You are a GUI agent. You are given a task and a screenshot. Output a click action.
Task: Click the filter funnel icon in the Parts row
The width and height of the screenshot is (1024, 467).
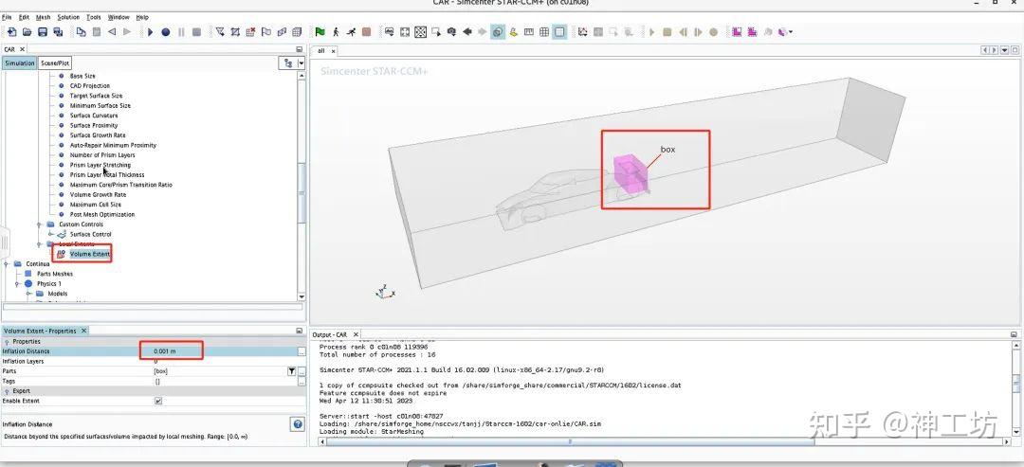pos(292,371)
